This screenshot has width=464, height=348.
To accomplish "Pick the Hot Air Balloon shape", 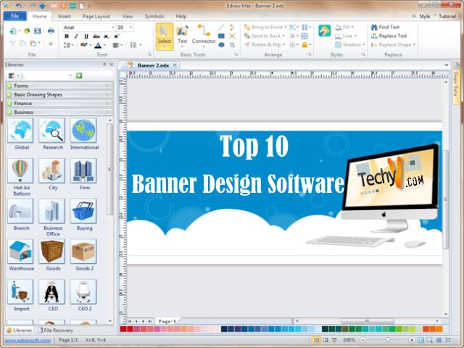I will click(21, 172).
